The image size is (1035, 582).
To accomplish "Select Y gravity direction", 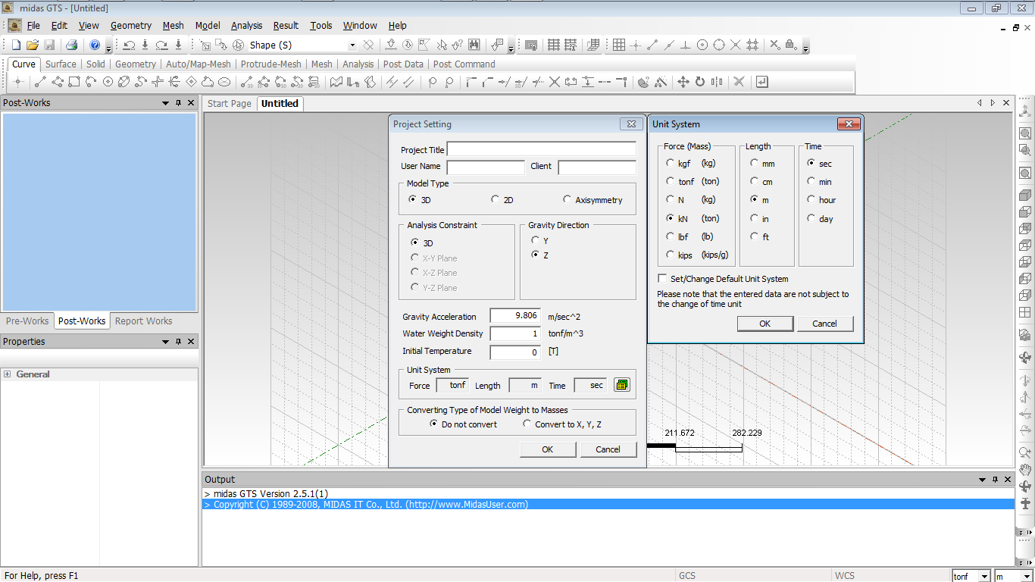I will 535,240.
